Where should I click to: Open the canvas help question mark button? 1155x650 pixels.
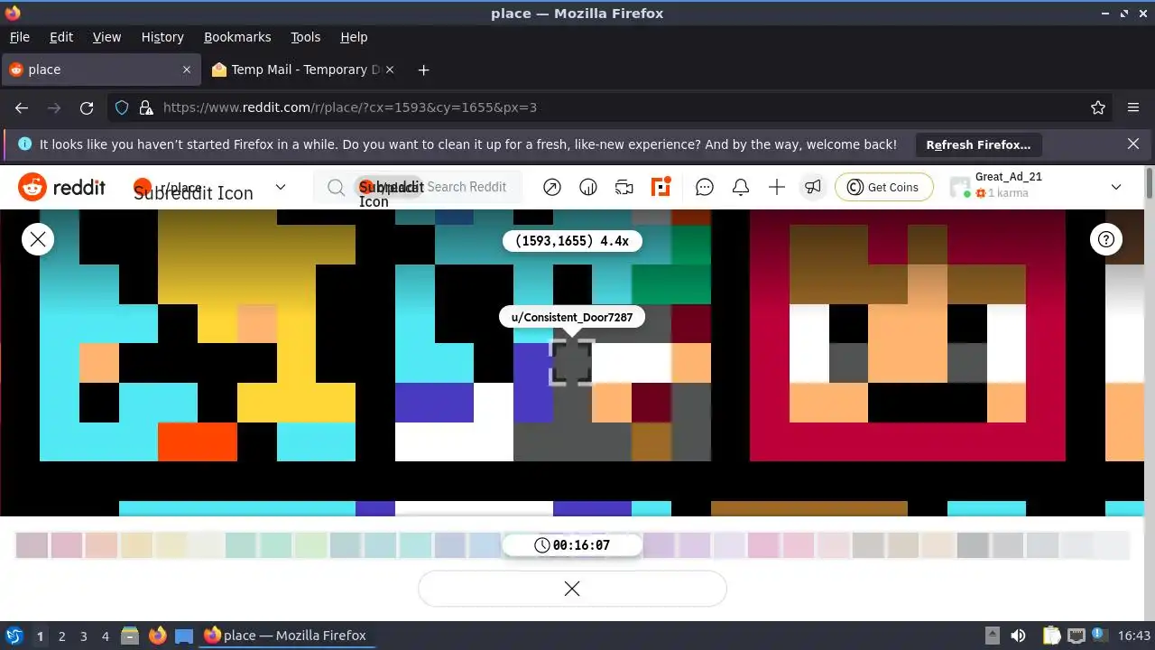(1106, 239)
